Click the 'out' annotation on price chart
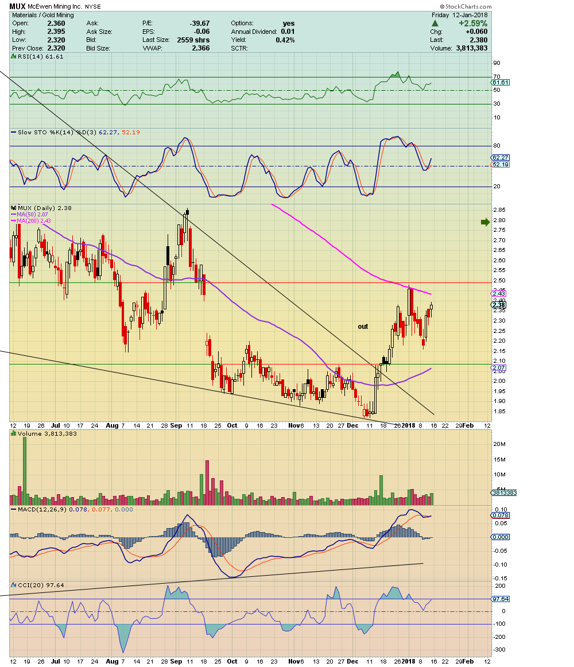 pos(363,327)
